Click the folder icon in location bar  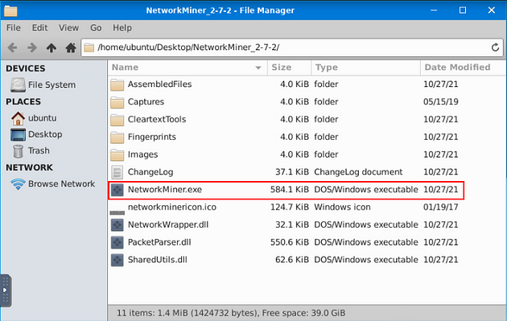[89, 47]
